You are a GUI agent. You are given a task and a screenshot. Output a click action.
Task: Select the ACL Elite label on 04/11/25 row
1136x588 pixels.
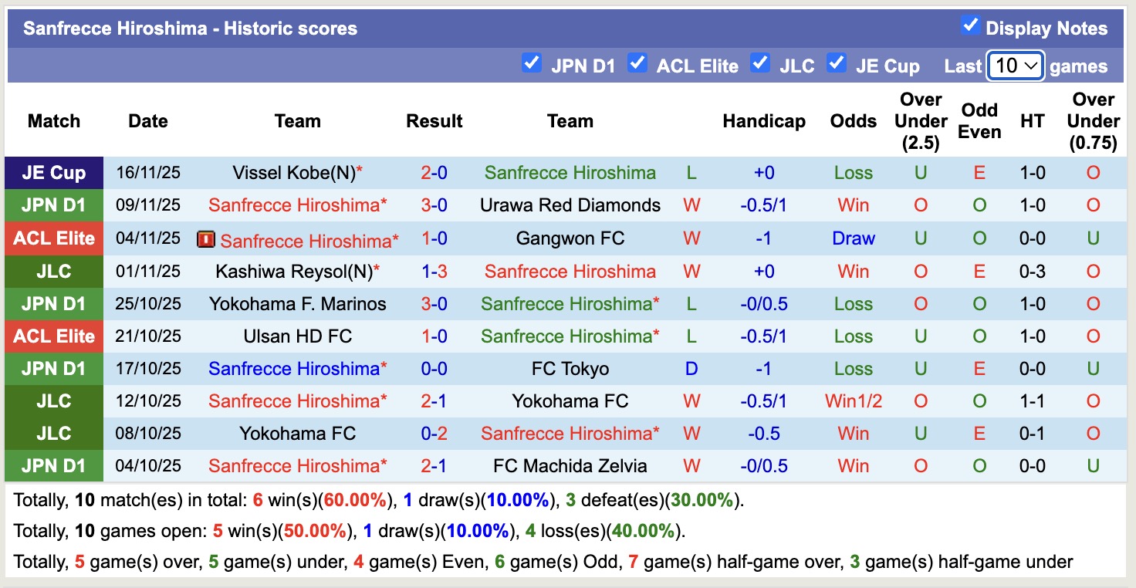click(x=53, y=238)
